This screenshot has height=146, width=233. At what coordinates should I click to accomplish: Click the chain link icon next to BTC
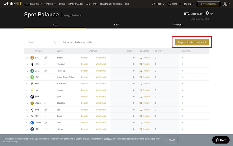(46, 58)
